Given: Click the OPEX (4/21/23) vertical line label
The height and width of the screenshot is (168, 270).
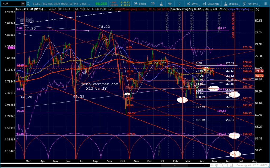Looking at the screenshot, I should point(207,22).
